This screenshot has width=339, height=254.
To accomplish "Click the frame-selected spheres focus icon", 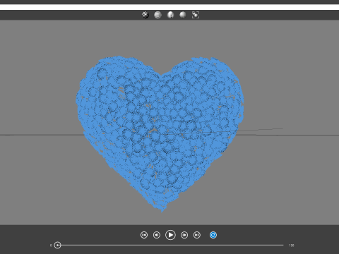I will coord(196,15).
